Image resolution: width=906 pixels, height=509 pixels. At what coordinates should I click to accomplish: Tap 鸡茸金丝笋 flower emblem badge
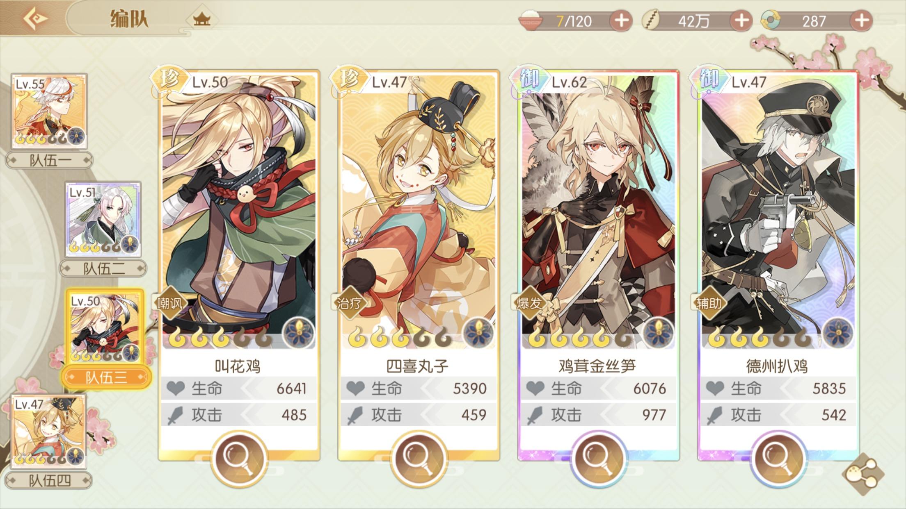click(658, 333)
